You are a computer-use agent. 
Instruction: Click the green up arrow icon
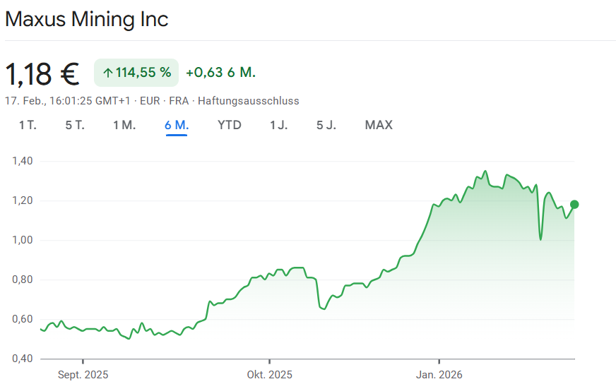(x=108, y=73)
